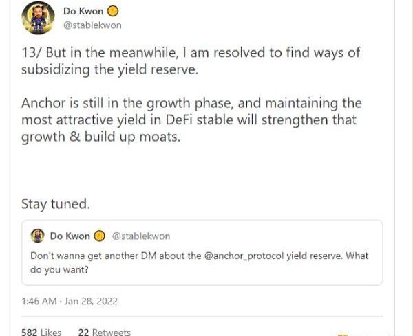This screenshot has height=336, width=413.
Task: Click the Do Kwon name in quoted tweet
Action: 70,236
